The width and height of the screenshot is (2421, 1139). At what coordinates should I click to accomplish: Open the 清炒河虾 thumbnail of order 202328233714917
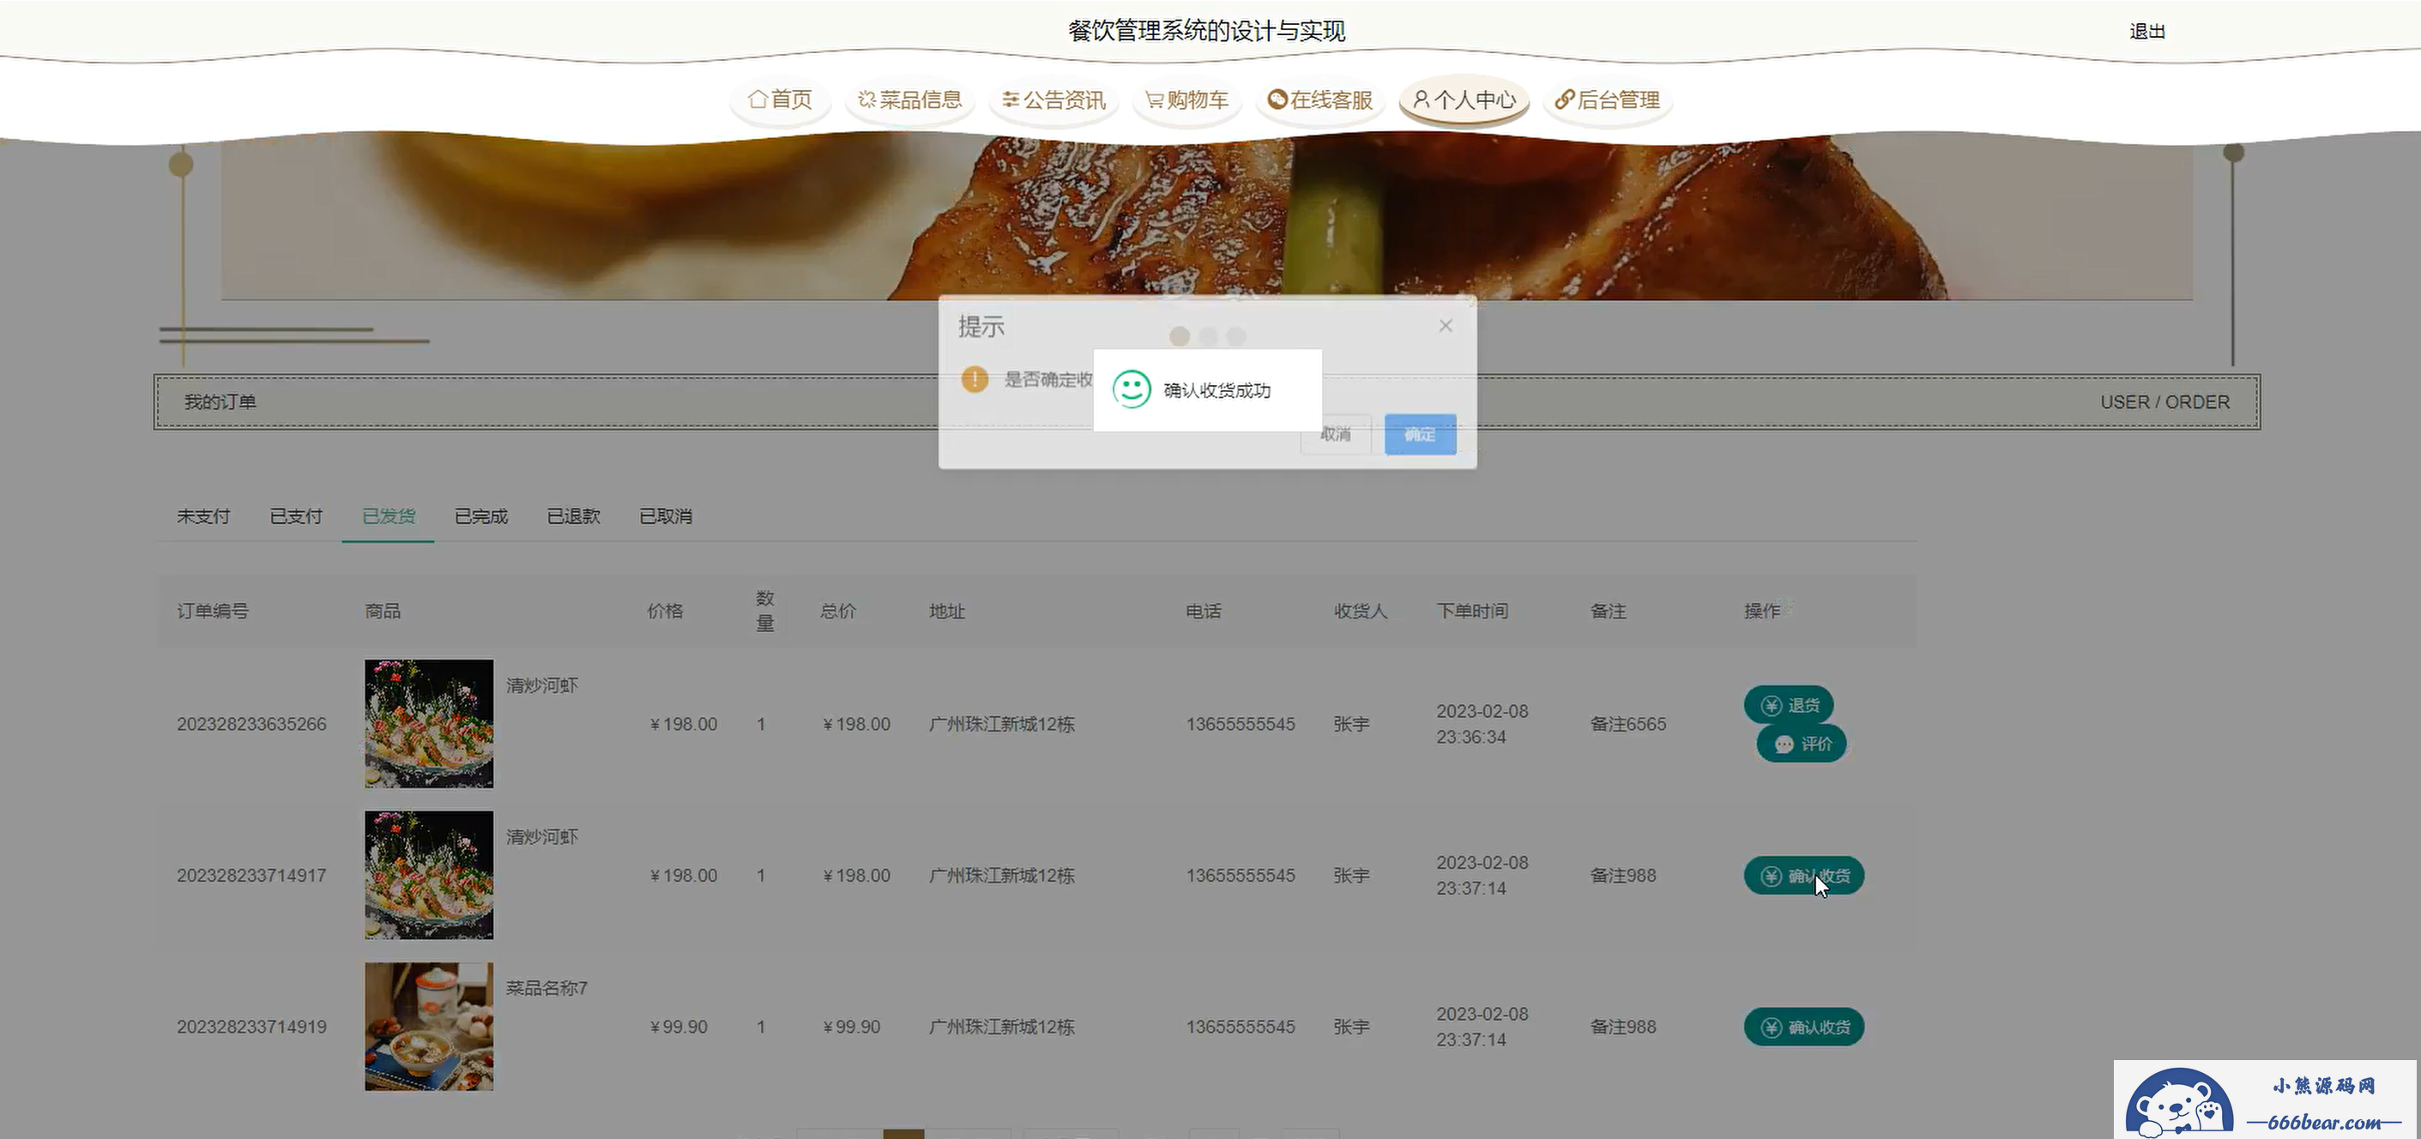pos(429,875)
